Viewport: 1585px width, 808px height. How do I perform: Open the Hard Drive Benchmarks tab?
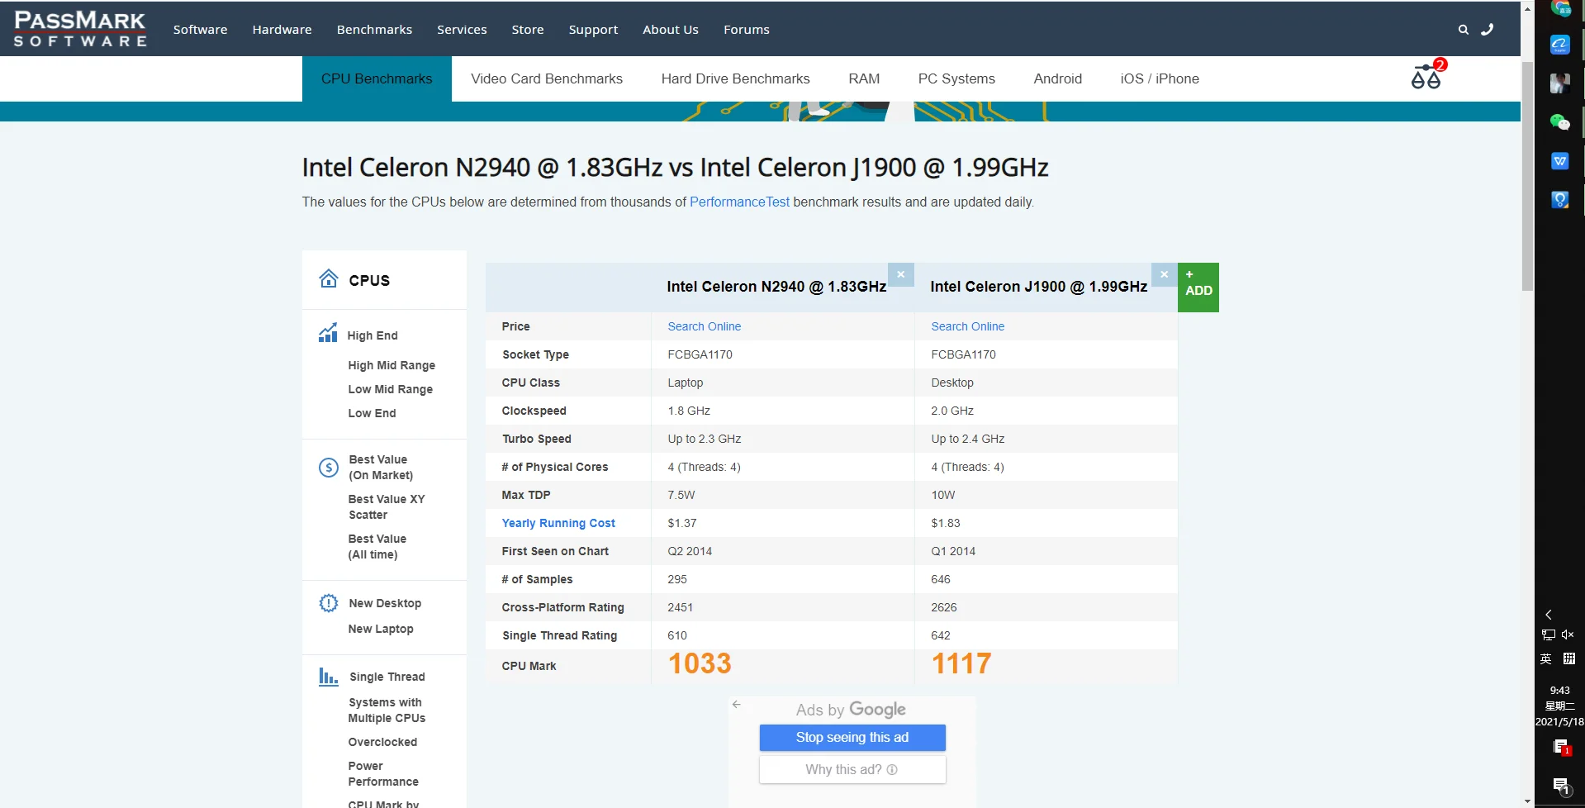click(735, 79)
